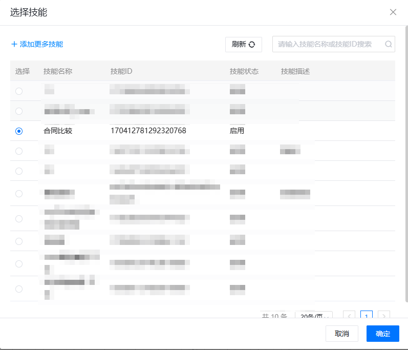Click the magnifier search icon
Image resolution: width=408 pixels, height=350 pixels.
[x=389, y=44]
